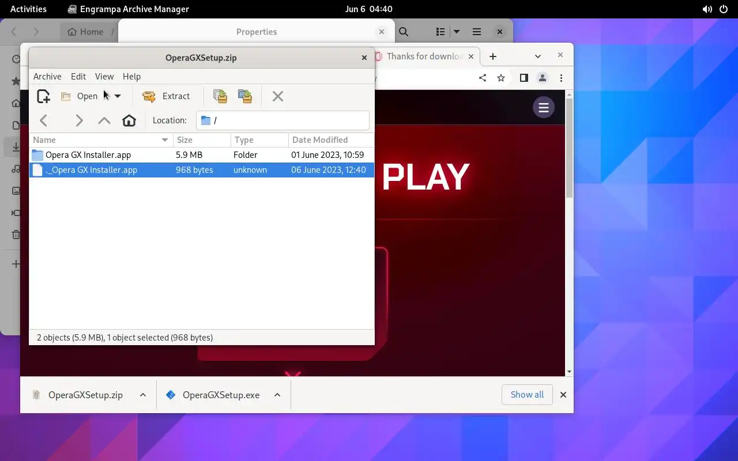Open the Archive menu
Image resolution: width=738 pixels, height=461 pixels.
pyautogui.click(x=47, y=77)
